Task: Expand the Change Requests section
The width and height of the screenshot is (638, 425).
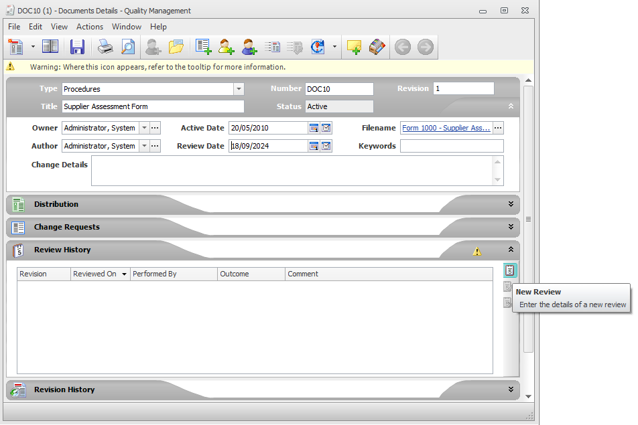Action: pos(511,227)
